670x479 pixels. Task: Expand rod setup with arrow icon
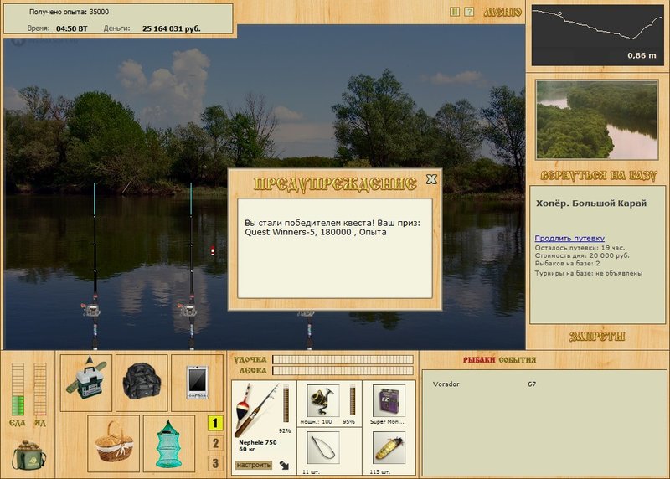point(284,465)
